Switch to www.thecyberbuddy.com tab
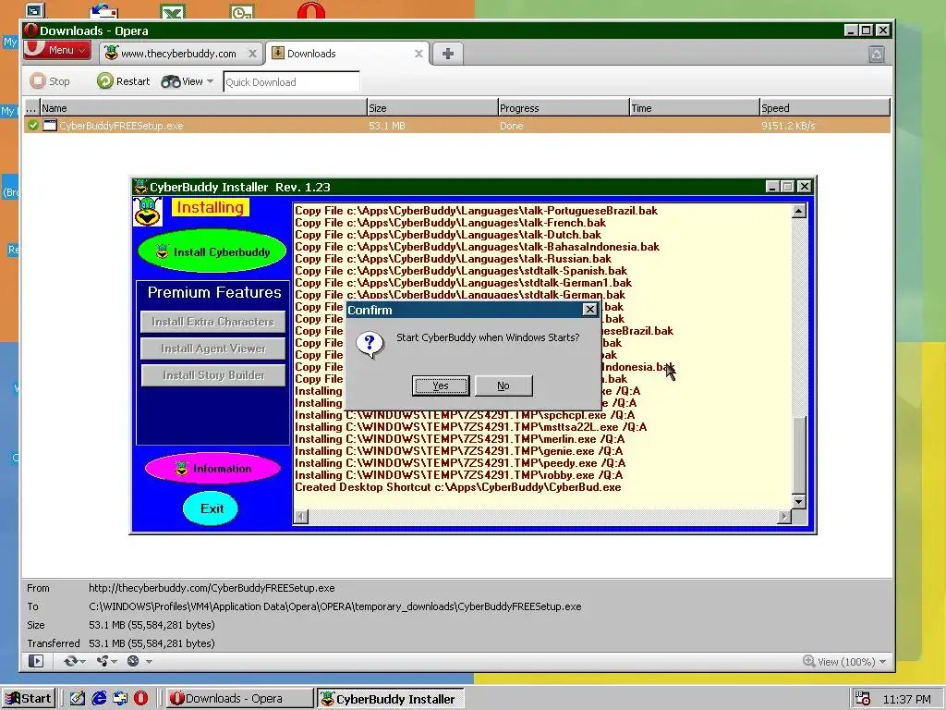Viewport: 946px width, 710px height. pos(178,53)
